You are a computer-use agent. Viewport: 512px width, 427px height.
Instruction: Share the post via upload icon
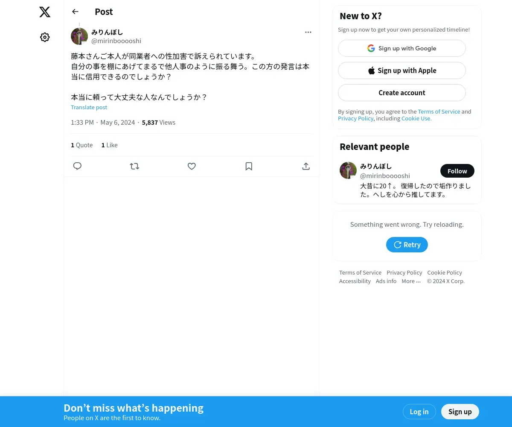point(306,166)
